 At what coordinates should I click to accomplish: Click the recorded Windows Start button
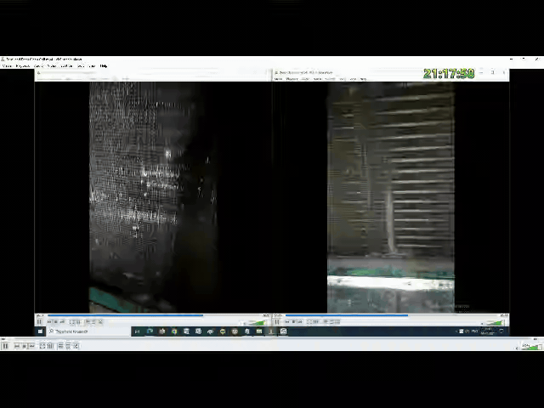(x=40, y=331)
